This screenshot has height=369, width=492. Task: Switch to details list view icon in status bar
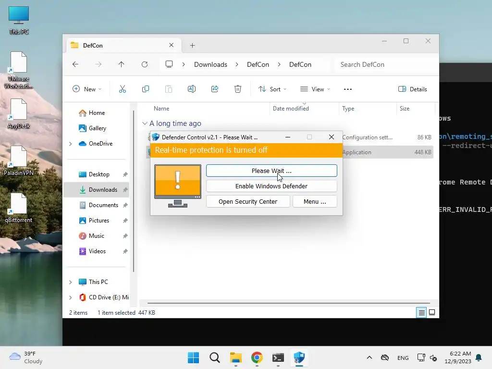[421, 312]
